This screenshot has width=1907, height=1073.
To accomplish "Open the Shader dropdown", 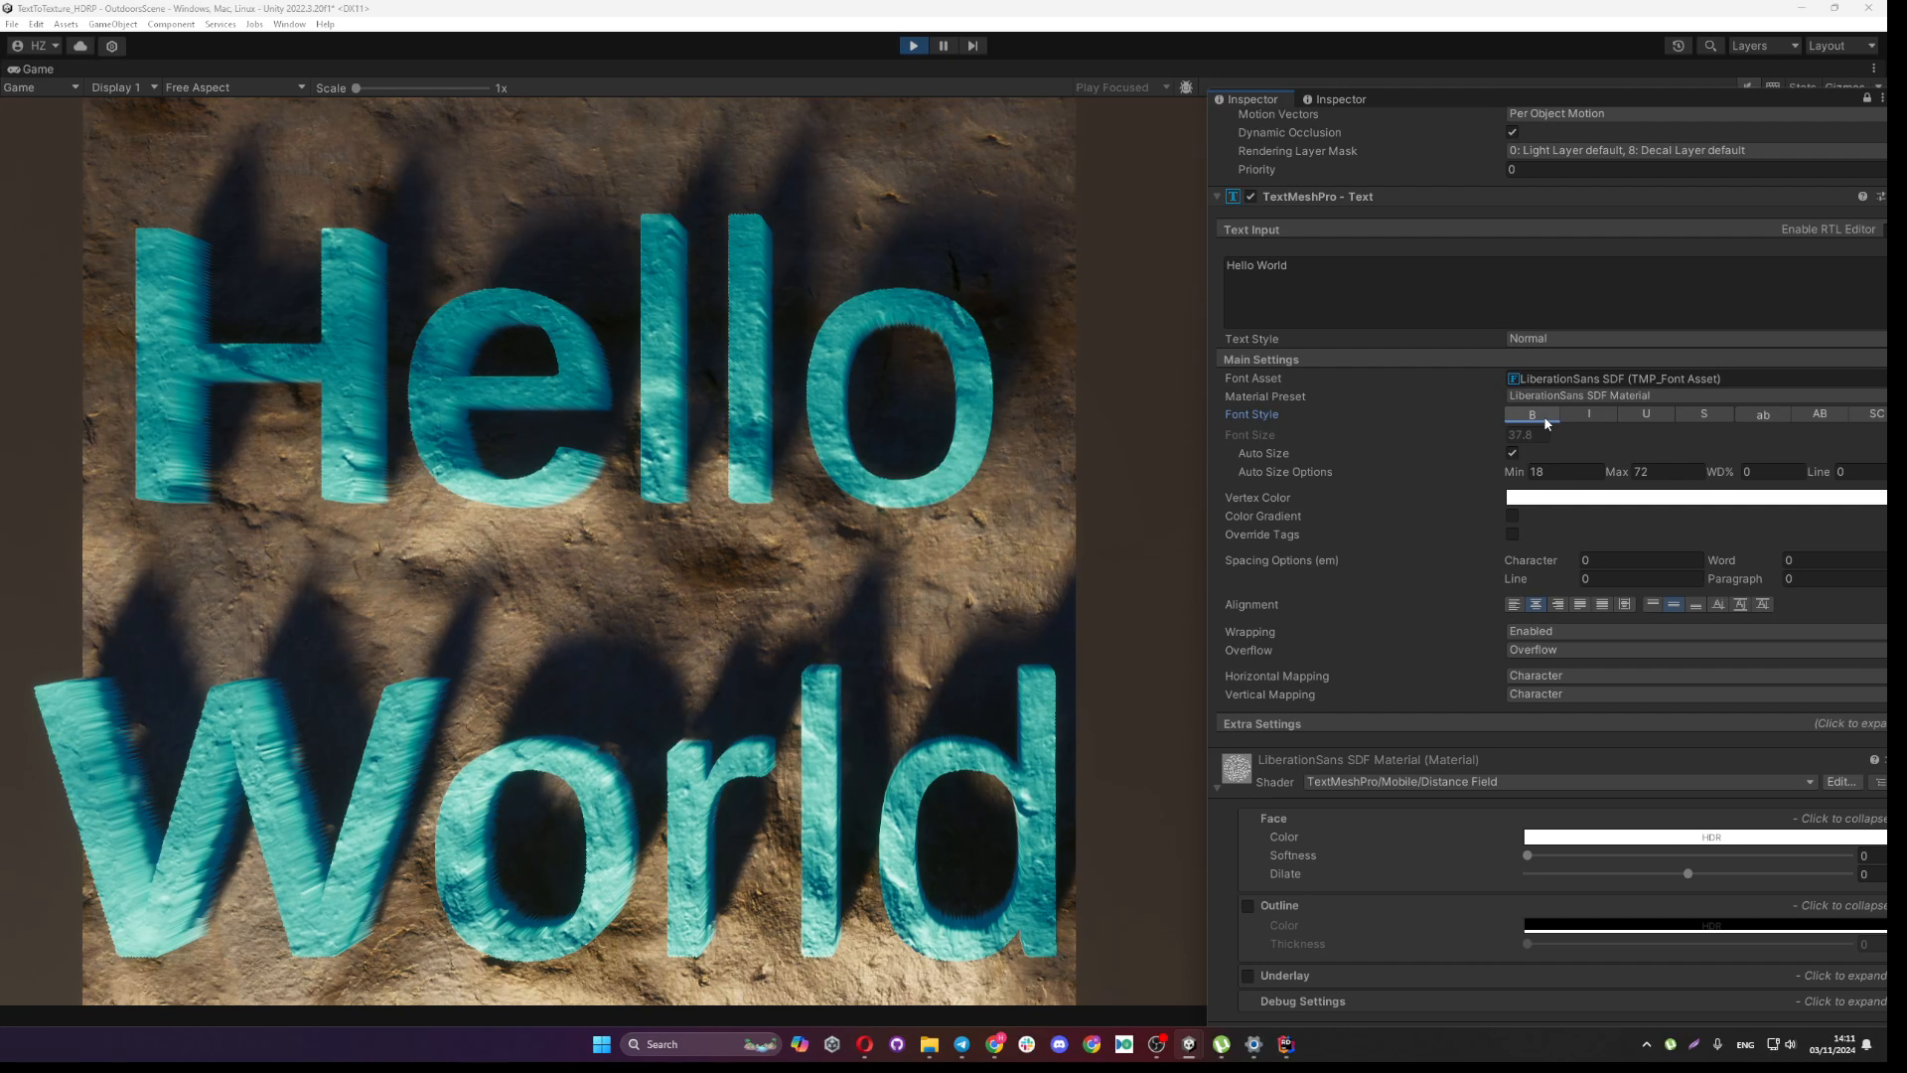I will pyautogui.click(x=1560, y=782).
